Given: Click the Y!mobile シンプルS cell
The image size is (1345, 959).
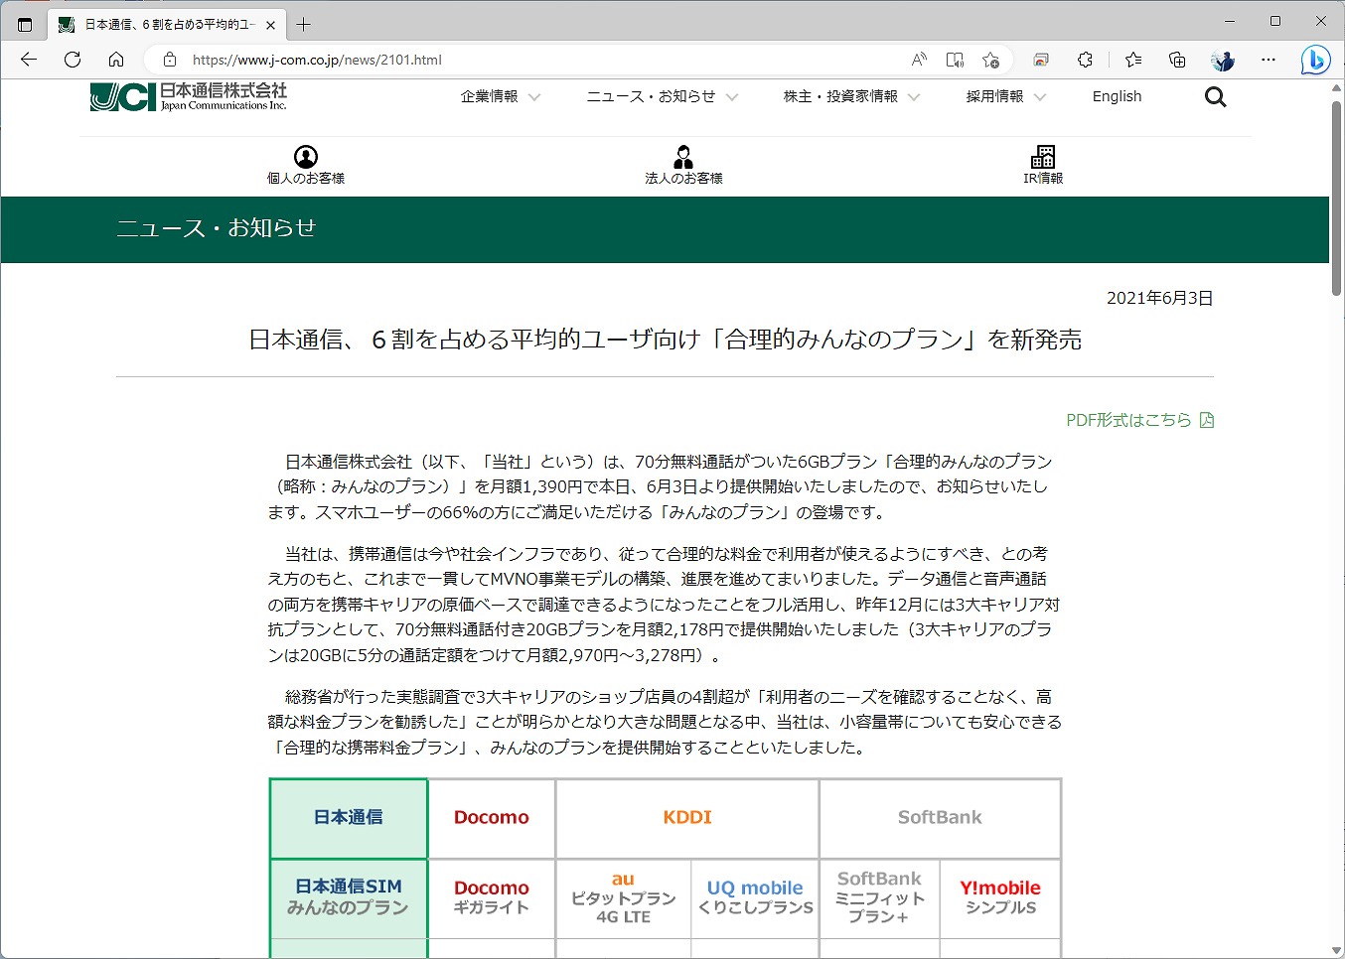Looking at the screenshot, I should (x=1000, y=897).
